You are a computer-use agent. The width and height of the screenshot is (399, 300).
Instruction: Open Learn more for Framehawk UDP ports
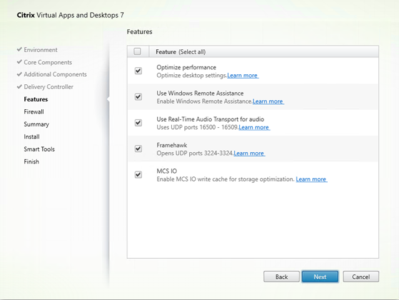[x=249, y=153]
